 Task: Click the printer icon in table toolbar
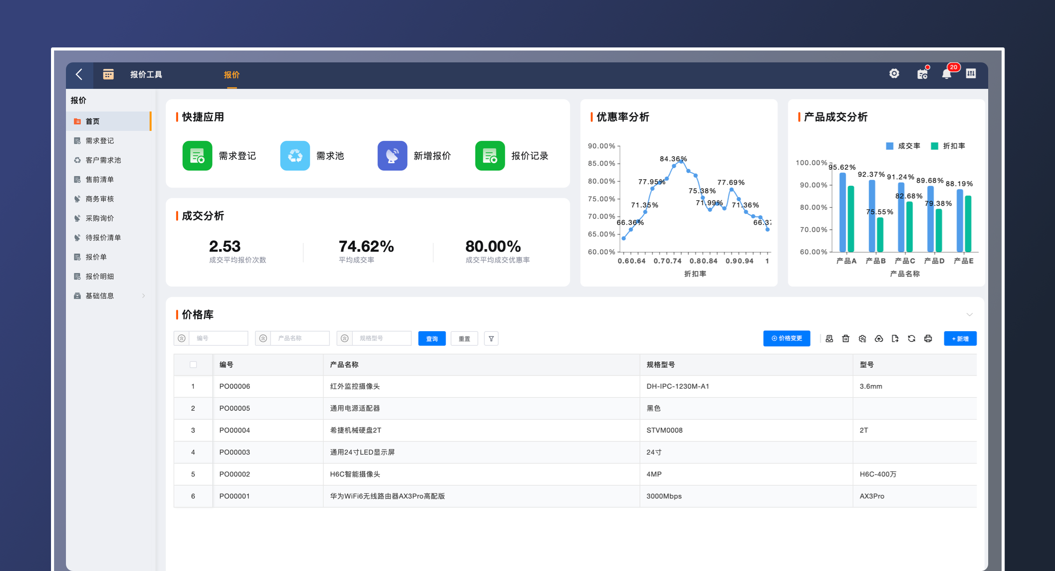pyautogui.click(x=928, y=339)
